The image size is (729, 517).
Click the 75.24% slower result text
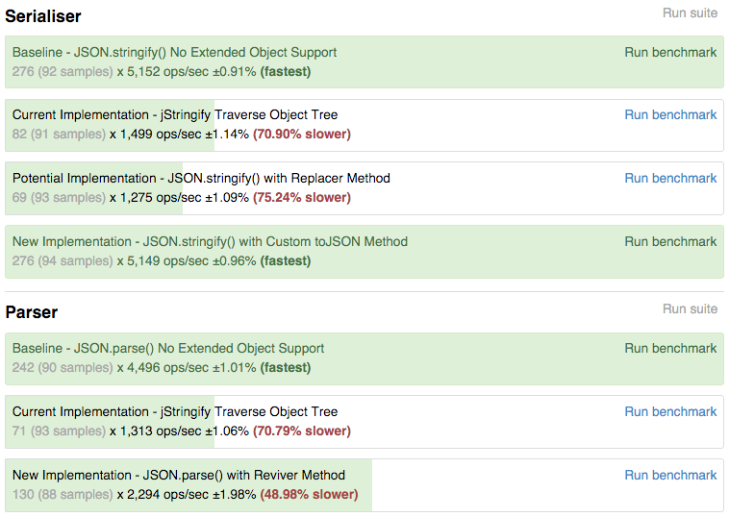click(302, 197)
